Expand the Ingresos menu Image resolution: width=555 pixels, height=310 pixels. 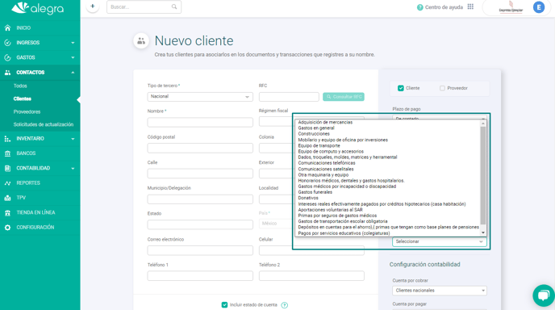40,43
